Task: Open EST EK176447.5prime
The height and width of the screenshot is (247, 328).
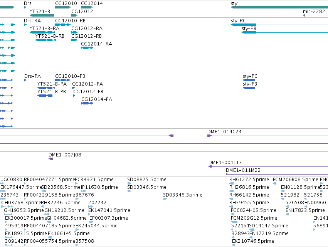Action: [x=21, y=187]
